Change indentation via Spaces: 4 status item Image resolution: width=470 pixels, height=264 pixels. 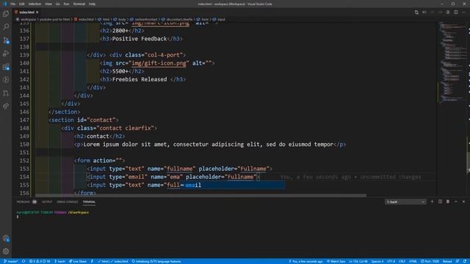point(377,261)
